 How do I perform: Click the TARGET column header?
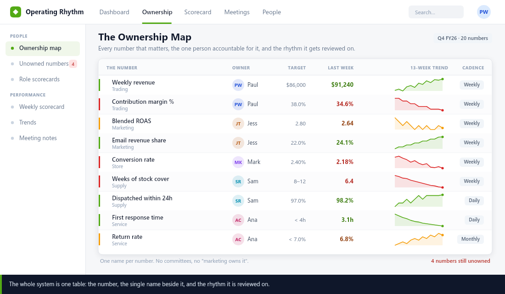click(297, 68)
